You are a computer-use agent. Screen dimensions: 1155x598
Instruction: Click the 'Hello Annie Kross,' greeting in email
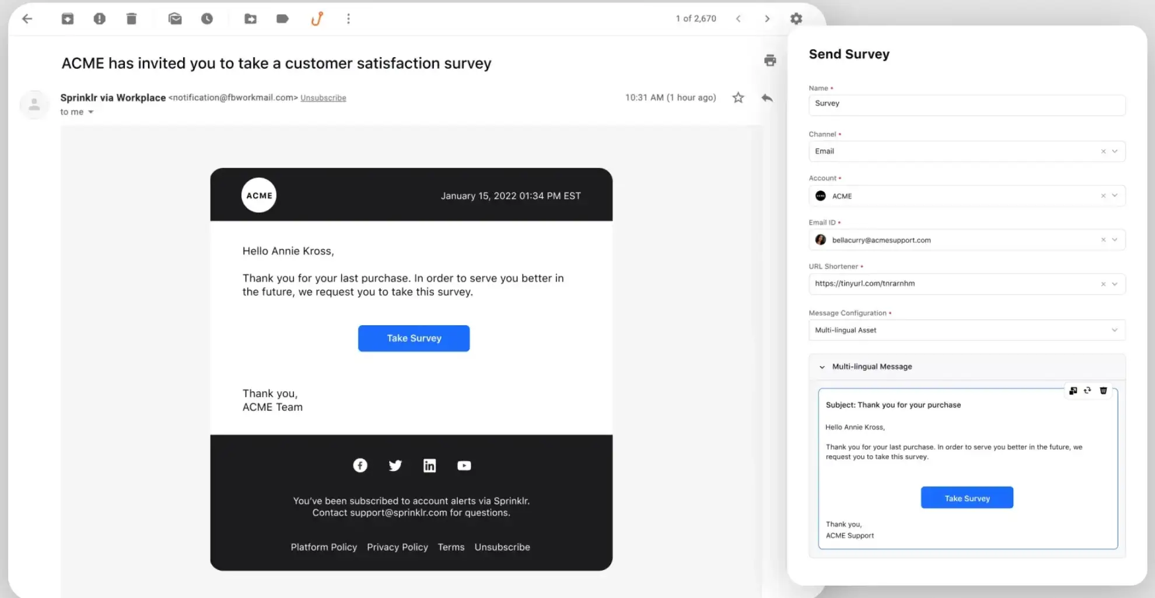coord(288,251)
